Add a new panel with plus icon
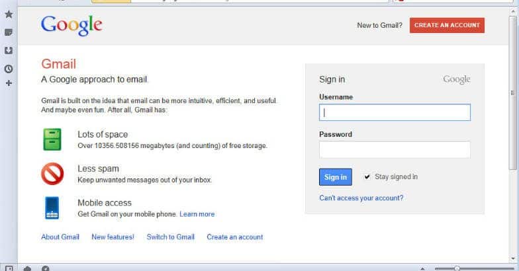The height and width of the screenshot is (271, 519). click(9, 83)
